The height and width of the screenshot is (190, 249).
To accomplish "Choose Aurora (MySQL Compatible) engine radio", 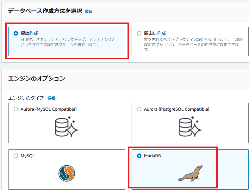I will point(16,109).
